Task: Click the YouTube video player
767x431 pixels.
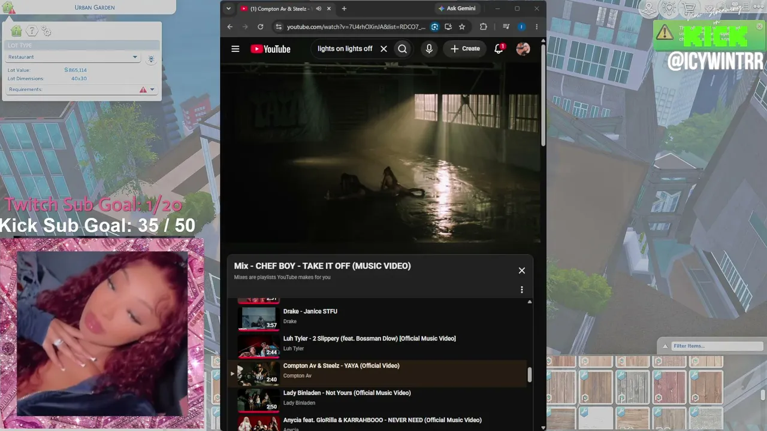Action: pyautogui.click(x=381, y=153)
